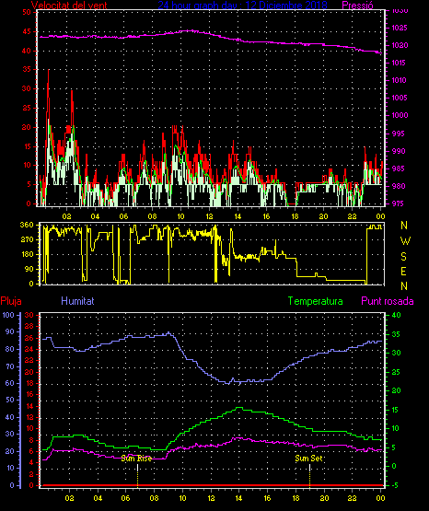Click the 100 tick on humidity axis
This screenshot has width=429, height=511.
pos(8,315)
